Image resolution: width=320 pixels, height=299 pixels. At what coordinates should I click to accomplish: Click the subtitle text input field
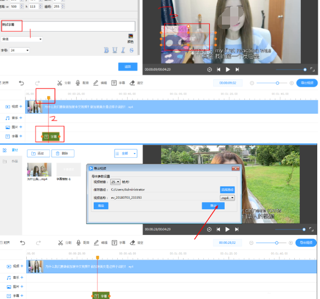tap(68, 26)
